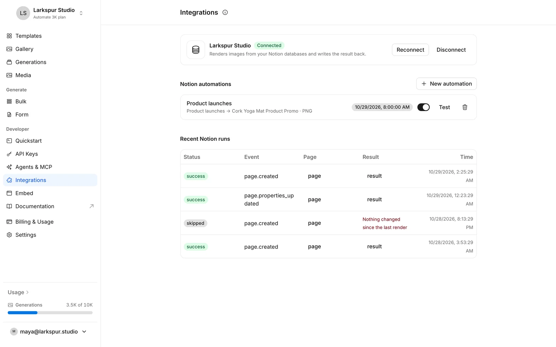
Task: Click the Disconnect button
Action: (451, 50)
